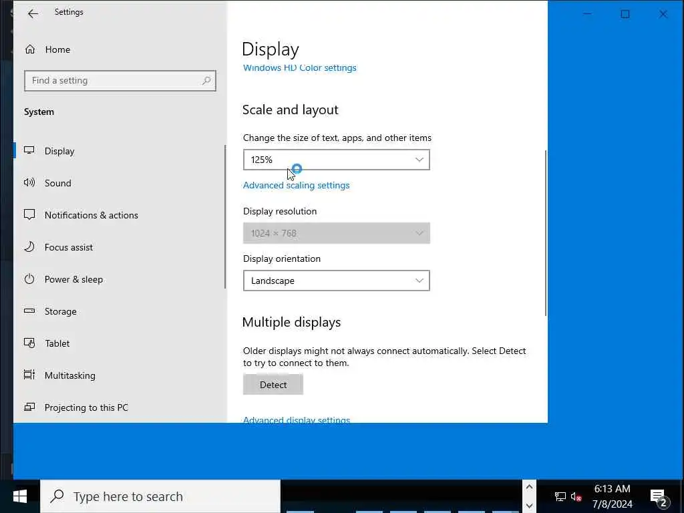Click the Display page vertical scrollbar
The width and height of the screenshot is (684, 513).
click(x=545, y=233)
